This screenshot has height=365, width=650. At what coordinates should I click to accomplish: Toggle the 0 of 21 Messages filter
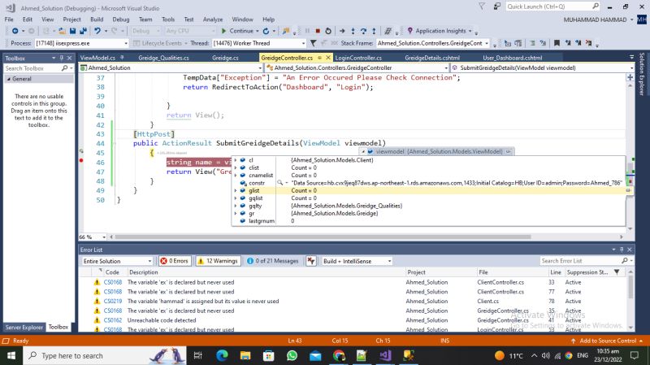tap(273, 261)
